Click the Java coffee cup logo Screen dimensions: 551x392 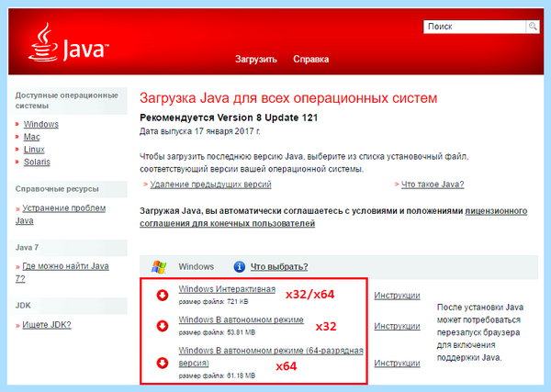click(x=69, y=42)
